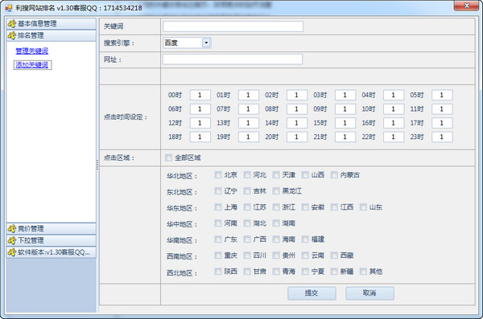Viewport: 483px width, 319px height.
Task: Tick the 江西 checkbox
Action: click(x=334, y=207)
